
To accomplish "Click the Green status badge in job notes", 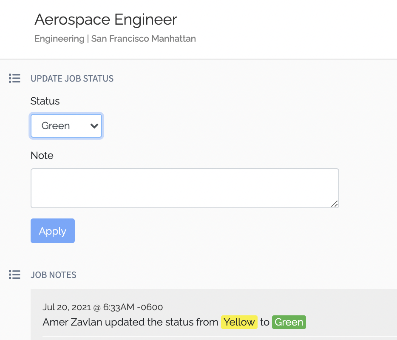I will (x=289, y=322).
